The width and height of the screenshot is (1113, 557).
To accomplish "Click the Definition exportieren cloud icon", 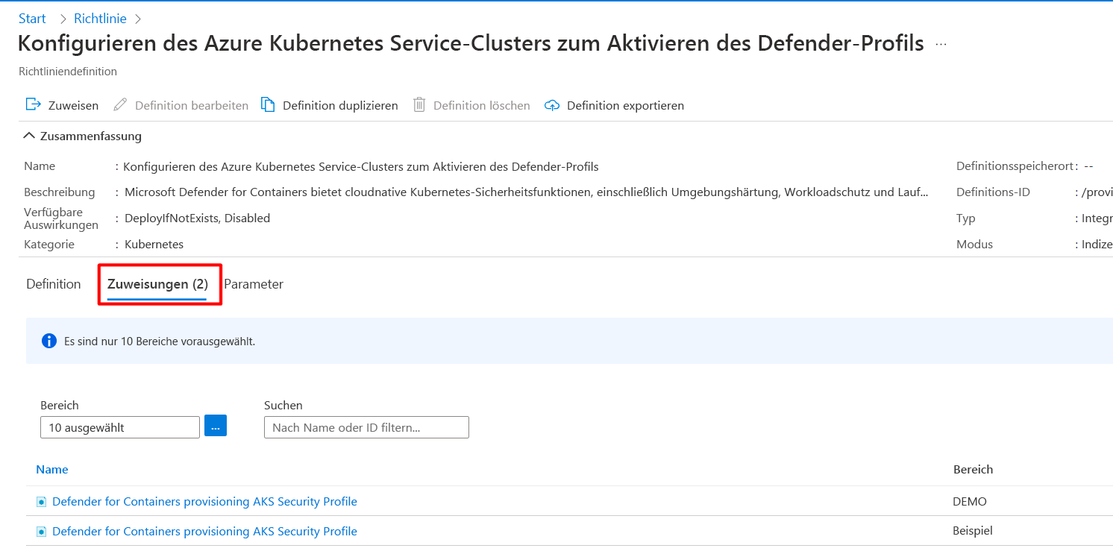I will [x=552, y=105].
